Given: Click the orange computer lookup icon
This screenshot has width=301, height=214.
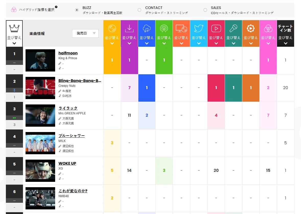Looking at the screenshot, I should tap(182, 28).
